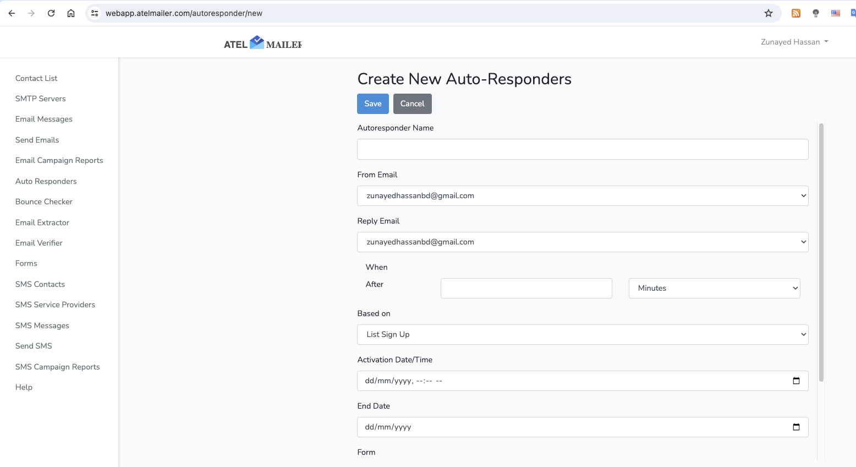
Task: Open Bounce Checker
Action: click(x=44, y=202)
